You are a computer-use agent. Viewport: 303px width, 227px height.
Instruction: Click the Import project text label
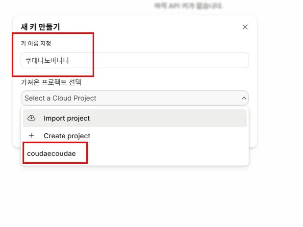coord(67,118)
